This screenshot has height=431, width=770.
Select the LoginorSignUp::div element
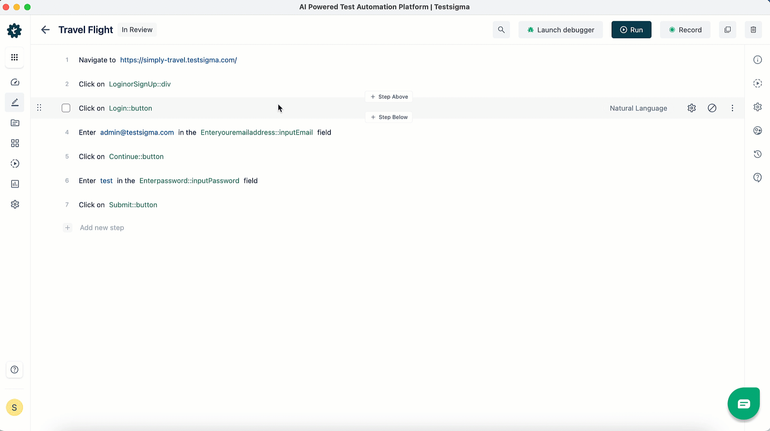pos(140,84)
